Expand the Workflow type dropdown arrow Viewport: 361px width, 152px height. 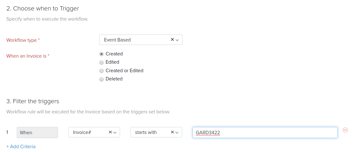(x=177, y=40)
